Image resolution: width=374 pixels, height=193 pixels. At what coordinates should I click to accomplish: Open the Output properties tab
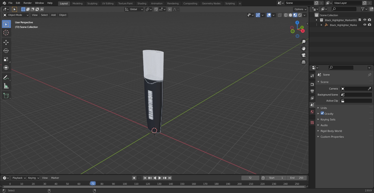312,91
